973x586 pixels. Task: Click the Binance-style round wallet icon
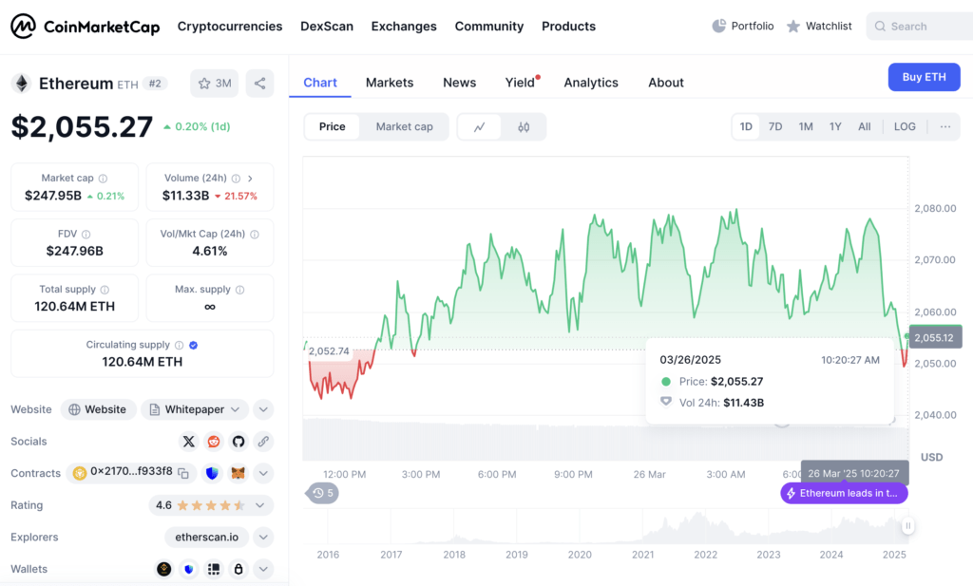tap(163, 569)
